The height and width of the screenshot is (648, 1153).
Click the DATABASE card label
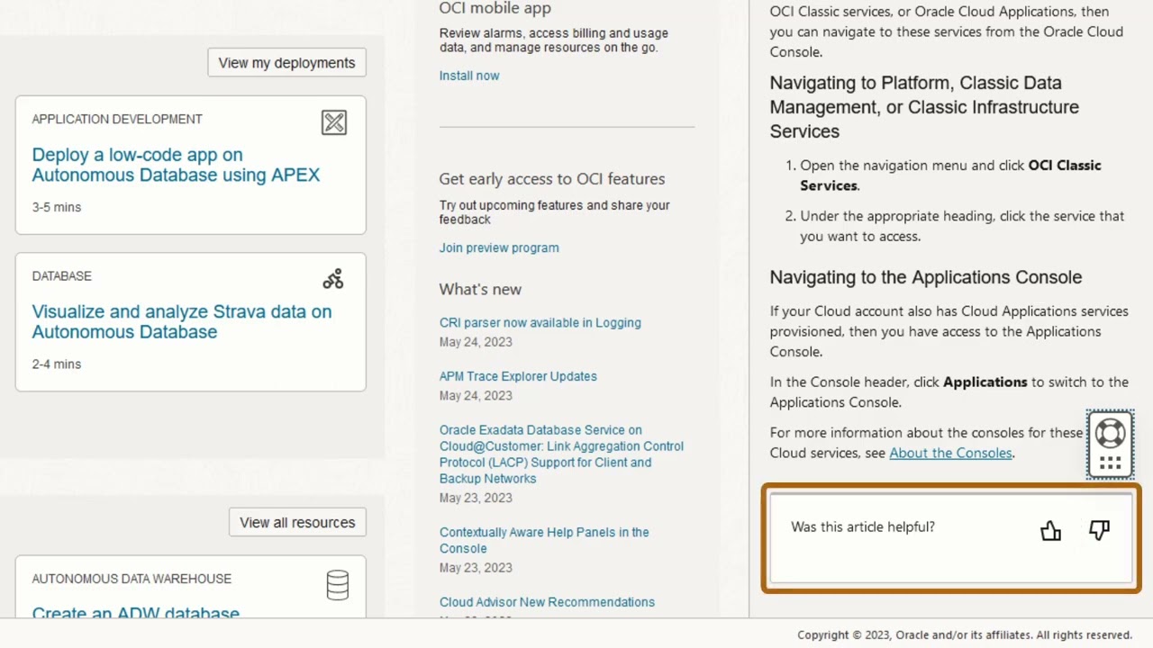[x=62, y=275]
